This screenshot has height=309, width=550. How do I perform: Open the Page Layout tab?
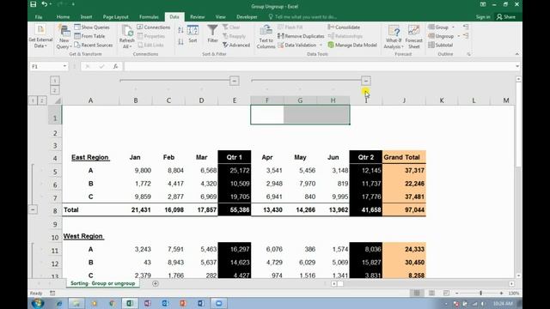click(115, 17)
